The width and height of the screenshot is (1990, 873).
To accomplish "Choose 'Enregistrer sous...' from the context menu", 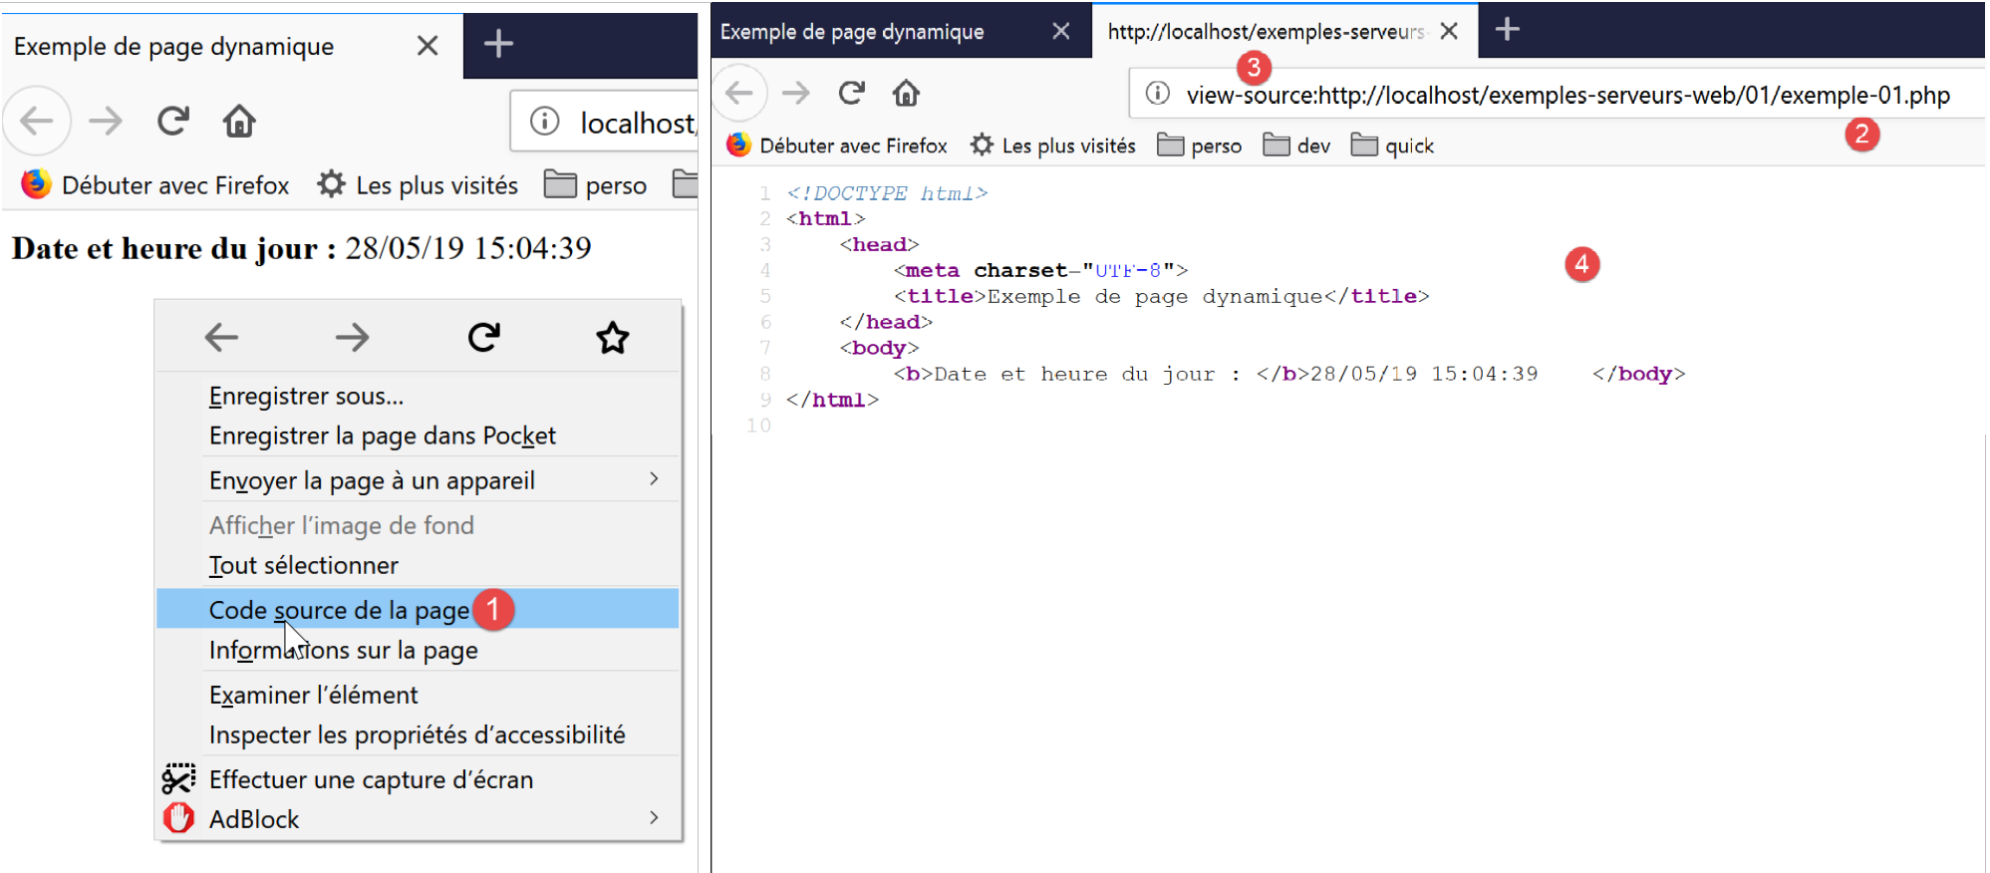I will click(306, 397).
